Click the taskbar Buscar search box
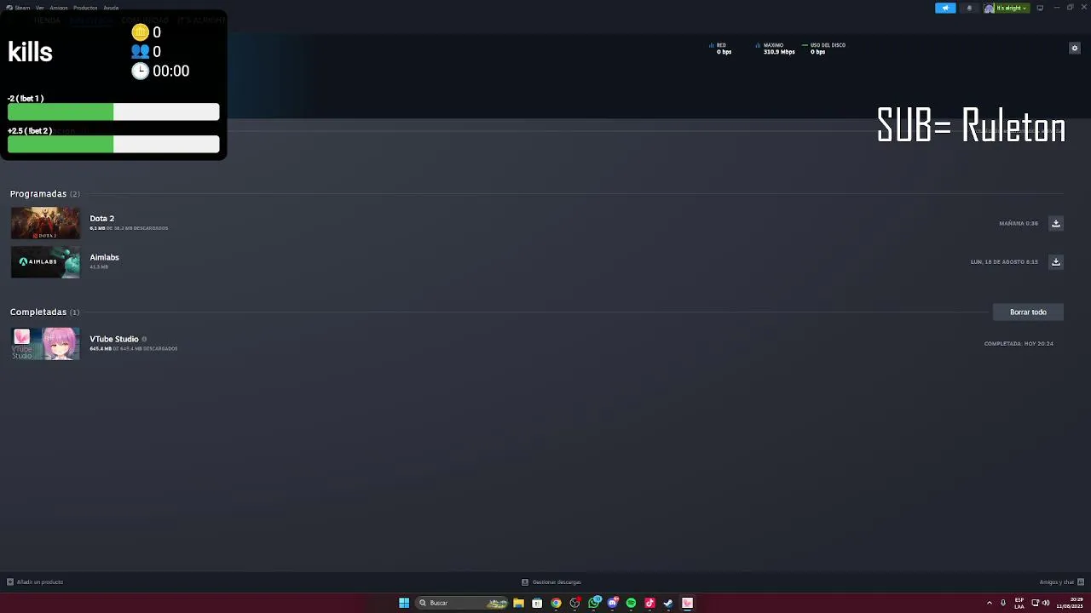Screen dimensions: 1091x613 pos(461,603)
